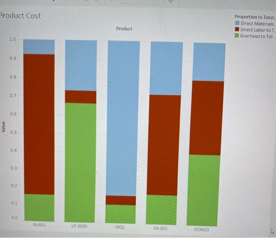Click the 'LP-3000' x-axis label
The width and height of the screenshot is (276, 238).
(79, 226)
